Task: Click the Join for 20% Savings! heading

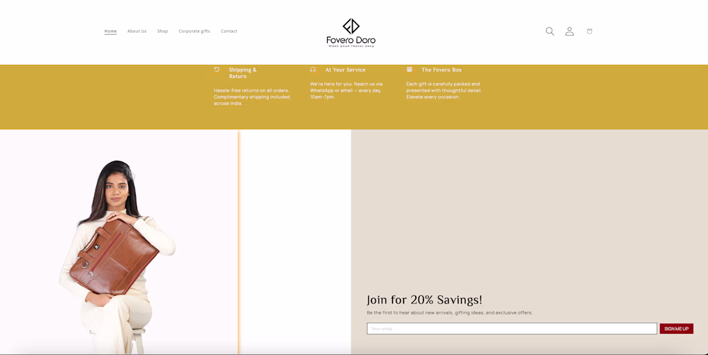Action: tap(424, 300)
